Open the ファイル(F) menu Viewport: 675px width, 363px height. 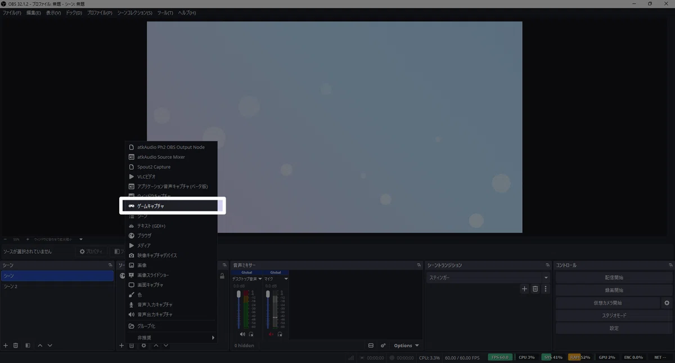(12, 12)
